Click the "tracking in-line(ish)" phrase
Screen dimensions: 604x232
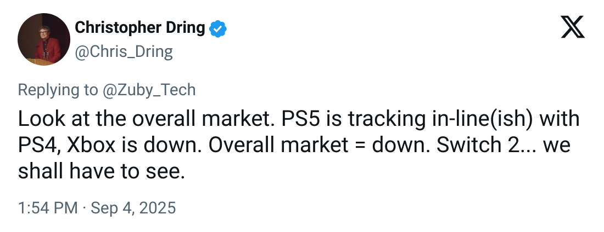(433, 119)
